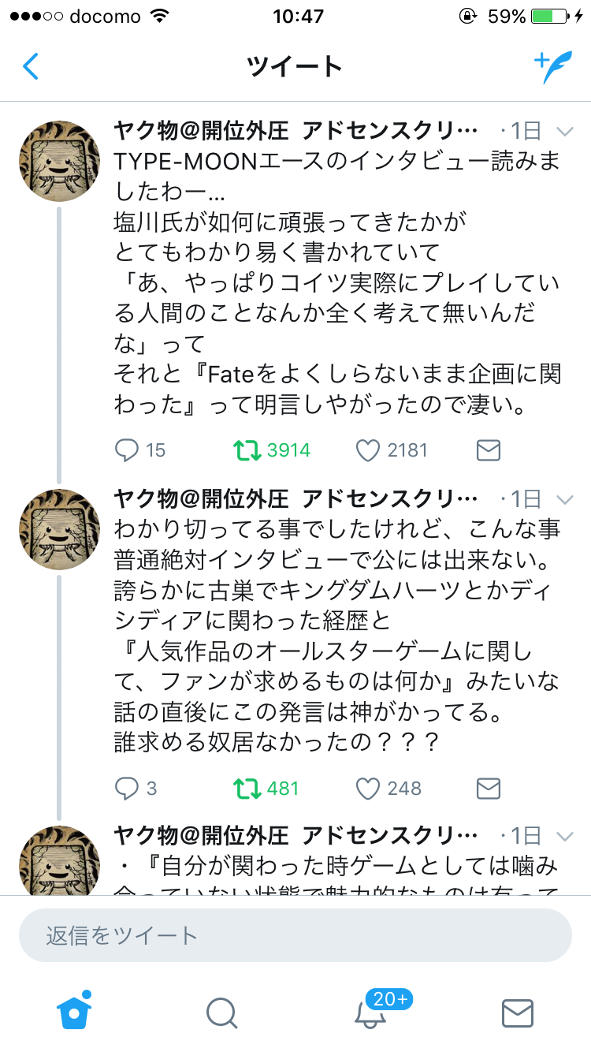Reply to the second tweet (3 replies)
This screenshot has width=591, height=1052.
[128, 788]
